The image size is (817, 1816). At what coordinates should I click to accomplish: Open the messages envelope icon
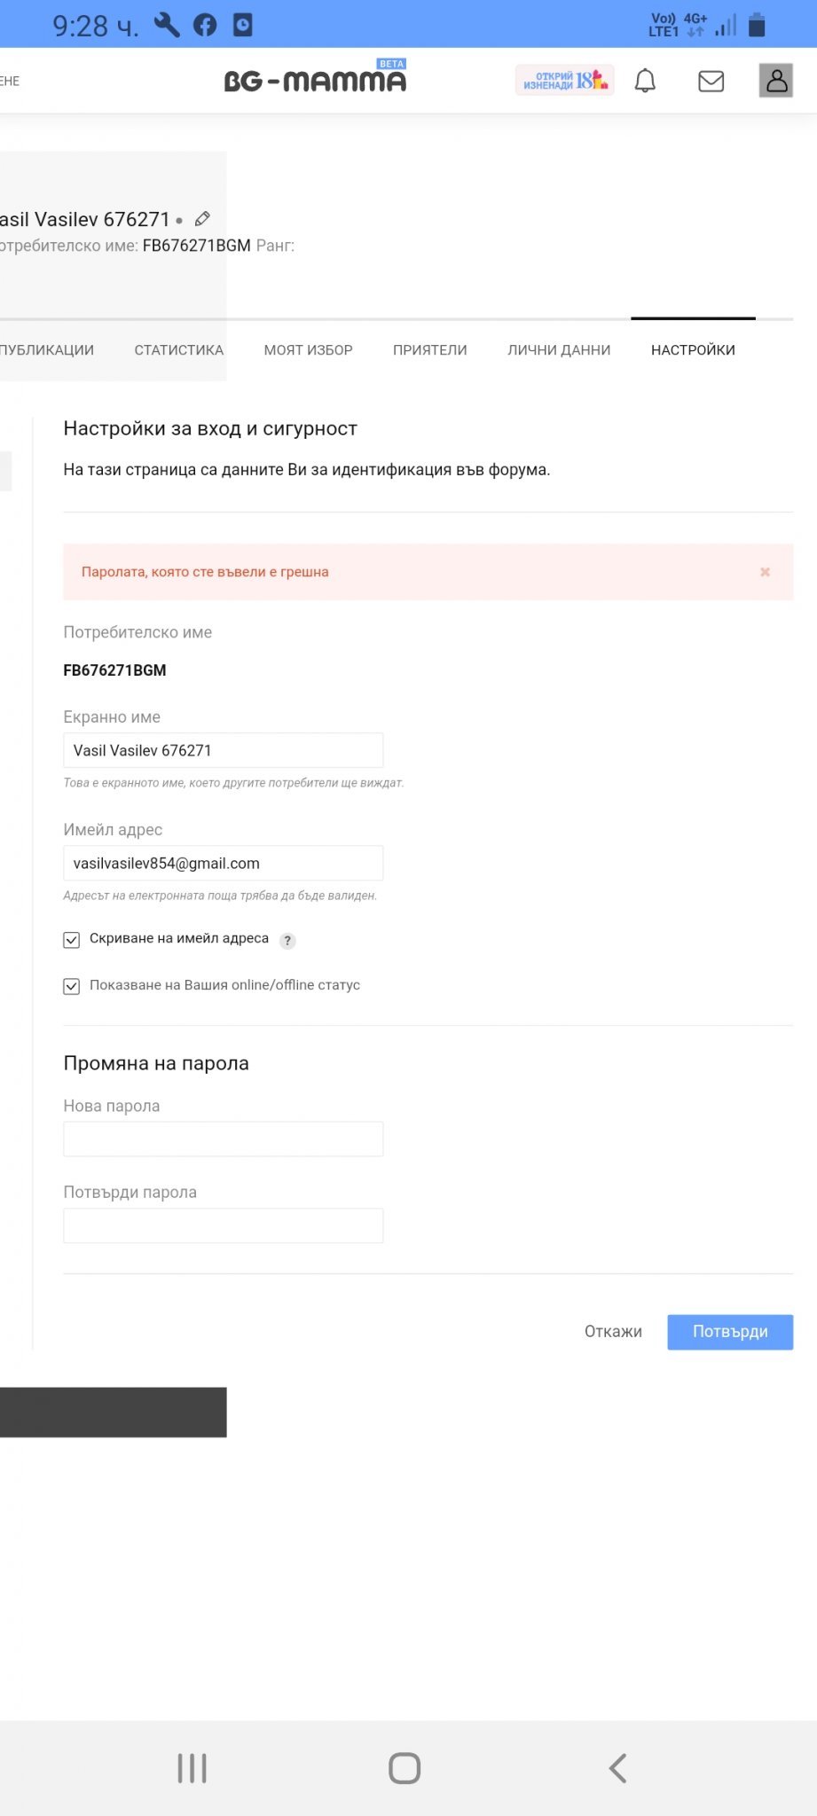pos(711,82)
